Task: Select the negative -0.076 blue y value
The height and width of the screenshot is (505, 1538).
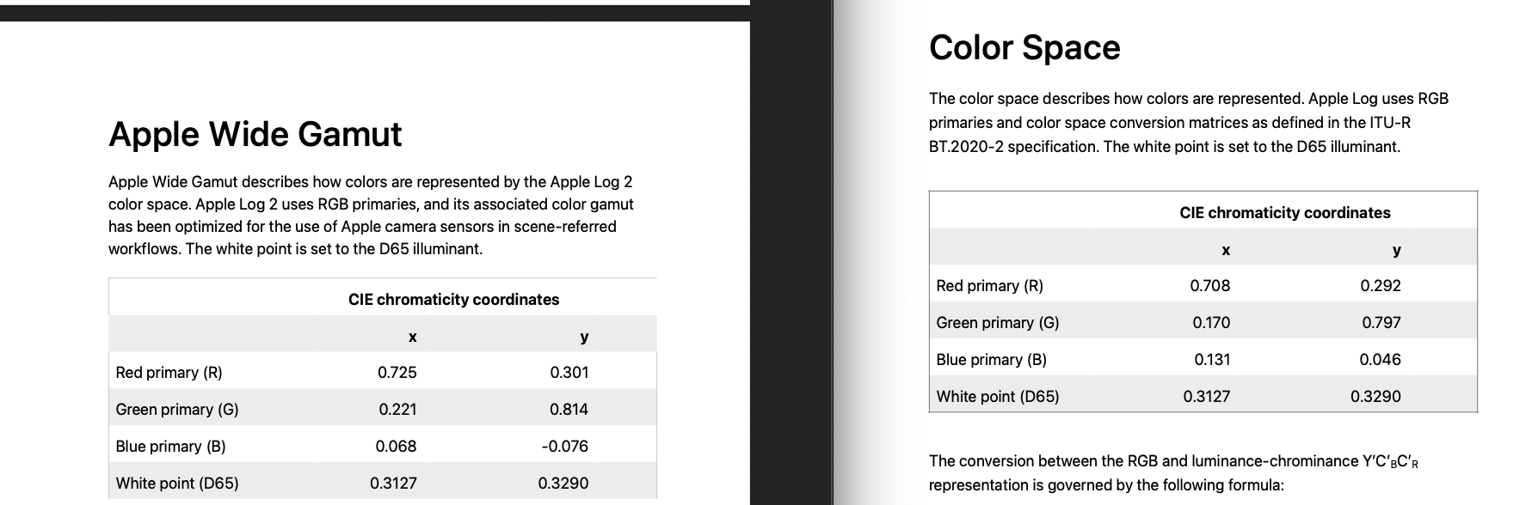Action: point(564,447)
